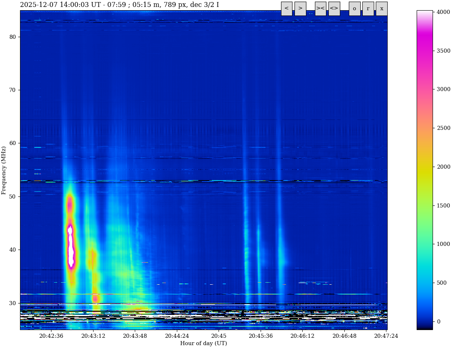Screen dimensions: 453x348
Task: Click the "o" button in the toolbar
Action: point(354,9)
